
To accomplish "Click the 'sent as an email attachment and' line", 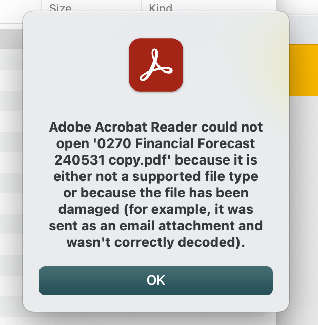I will pyautogui.click(x=156, y=226).
